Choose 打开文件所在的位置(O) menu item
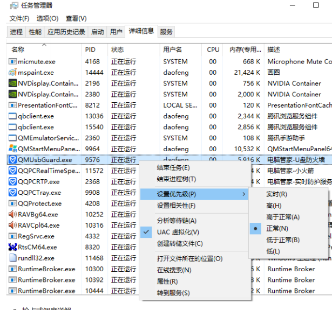The height and width of the screenshot is (310, 332). (x=194, y=259)
